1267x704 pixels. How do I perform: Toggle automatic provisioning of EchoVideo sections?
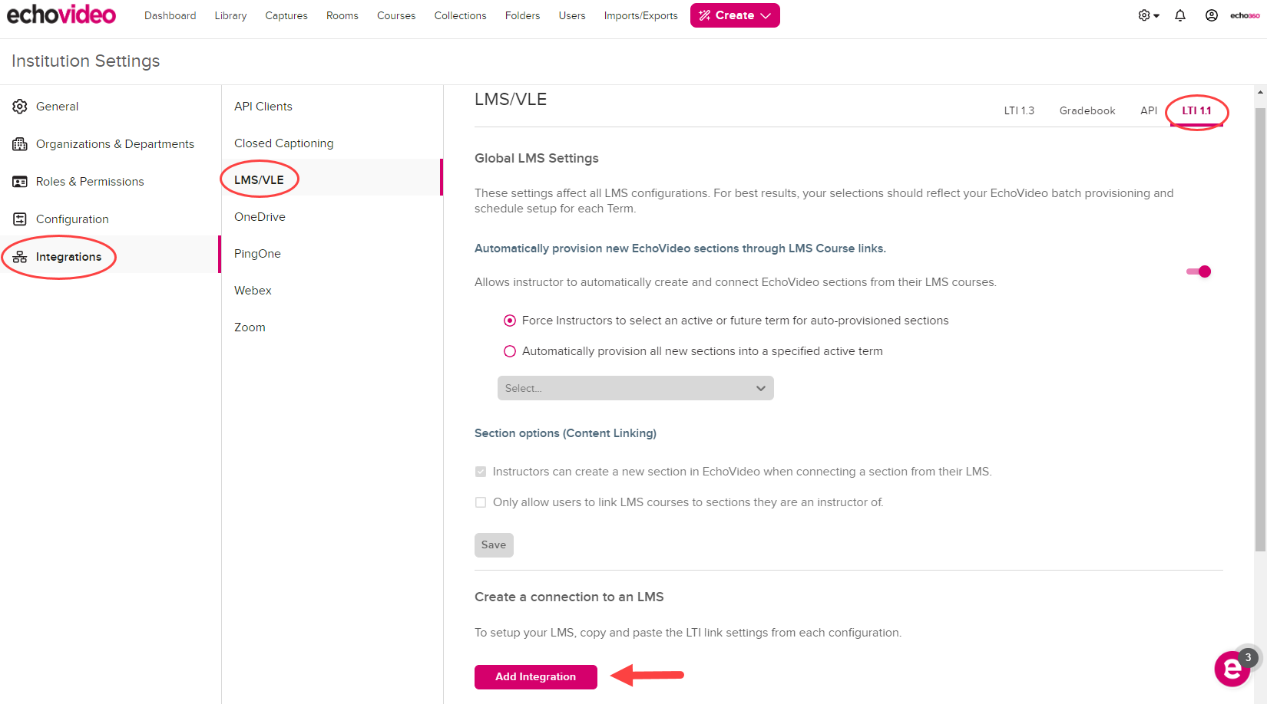point(1199,271)
